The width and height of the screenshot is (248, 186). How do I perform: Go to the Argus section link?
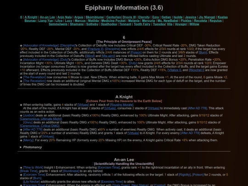[x=79, y=17]
